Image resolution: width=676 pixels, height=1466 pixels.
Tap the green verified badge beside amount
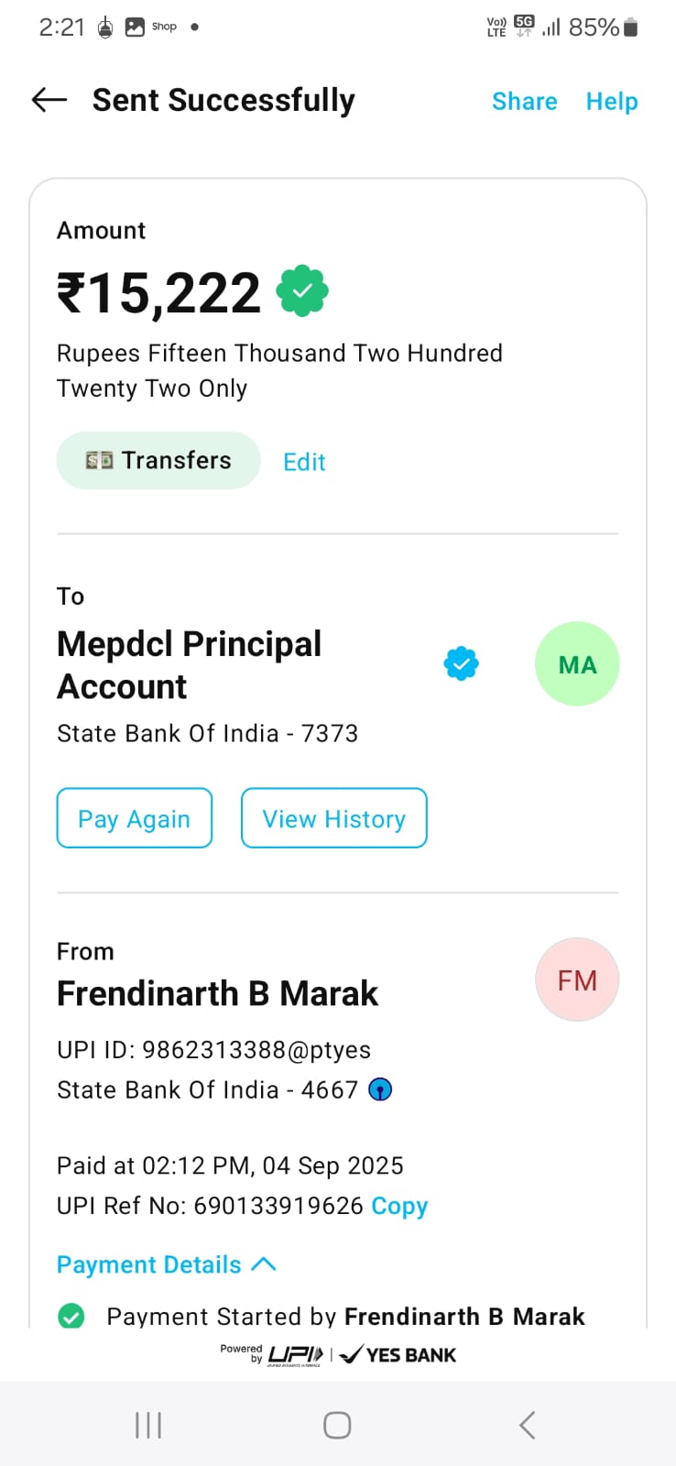pyautogui.click(x=303, y=291)
